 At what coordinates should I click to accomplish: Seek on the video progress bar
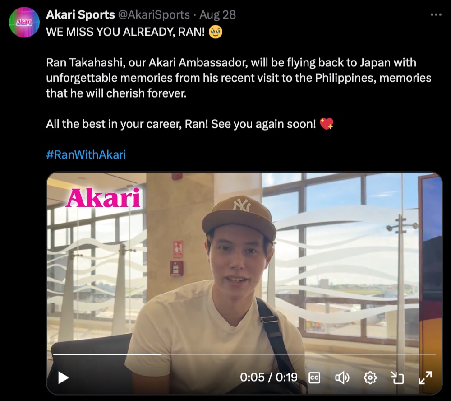[244, 354]
